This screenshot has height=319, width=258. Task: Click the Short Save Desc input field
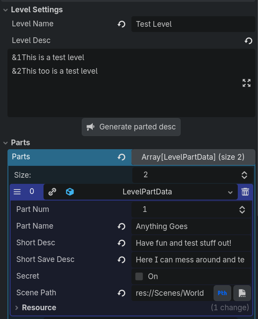pyautogui.click(x=191, y=260)
